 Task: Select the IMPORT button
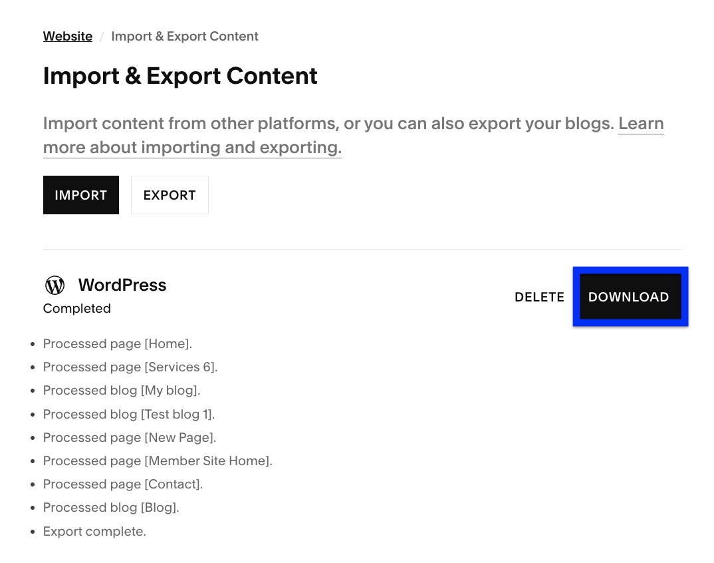pos(80,195)
